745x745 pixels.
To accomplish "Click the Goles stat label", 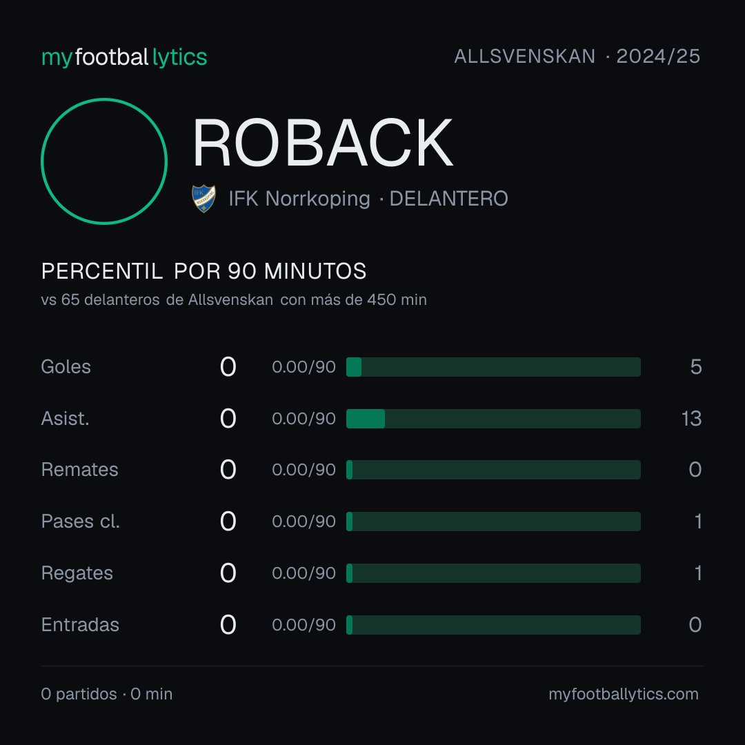I will (x=66, y=367).
